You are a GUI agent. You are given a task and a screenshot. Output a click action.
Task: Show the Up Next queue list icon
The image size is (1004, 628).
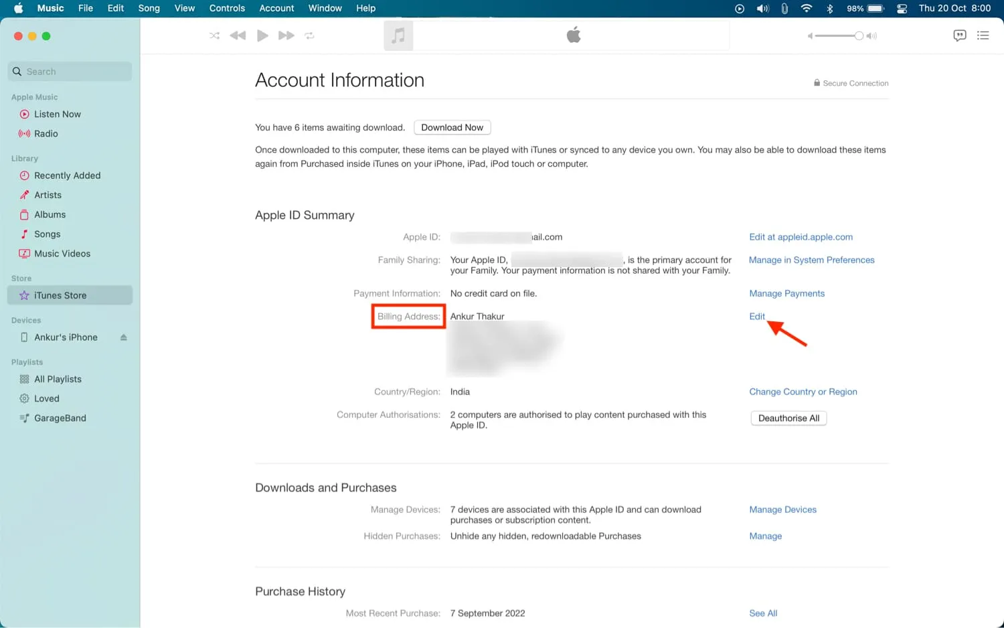[983, 35]
